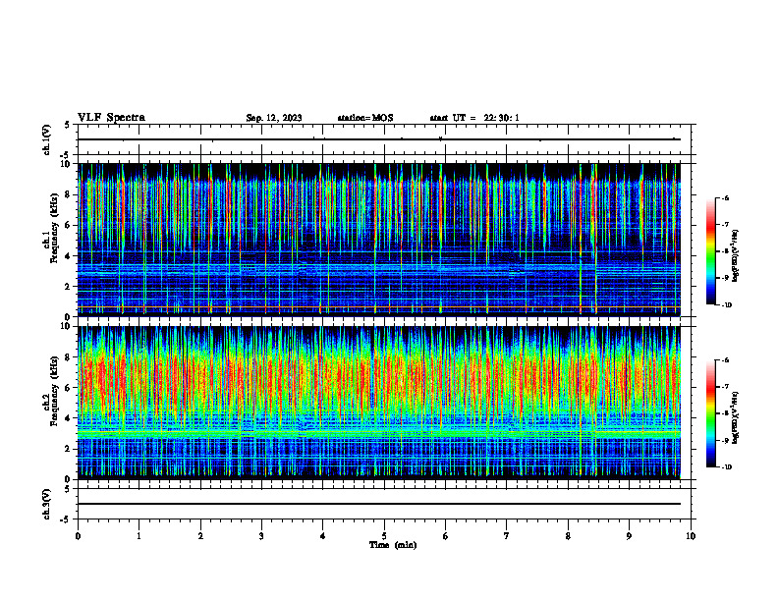778x601 pixels.
Task: Click time axis tick label "0"
Action: click(x=78, y=536)
